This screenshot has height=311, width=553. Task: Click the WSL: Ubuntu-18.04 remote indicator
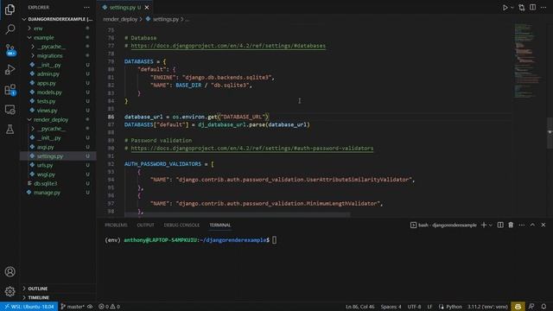click(29, 307)
